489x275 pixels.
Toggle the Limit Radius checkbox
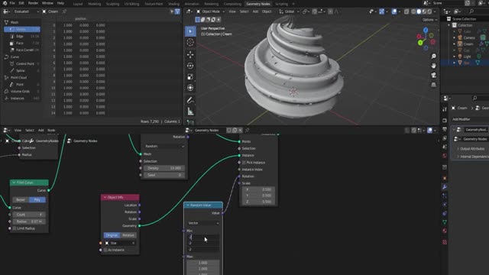[15, 228]
